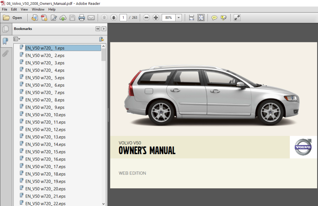
Task: Select bookmark EN_V50 w720_ 15.eps
Action: point(45,152)
